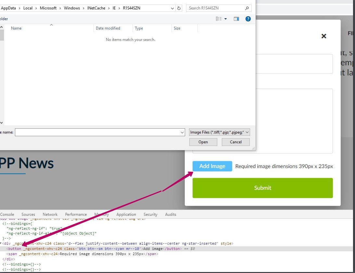Switch to the Audits tab
The image size is (355, 273).
(171, 214)
